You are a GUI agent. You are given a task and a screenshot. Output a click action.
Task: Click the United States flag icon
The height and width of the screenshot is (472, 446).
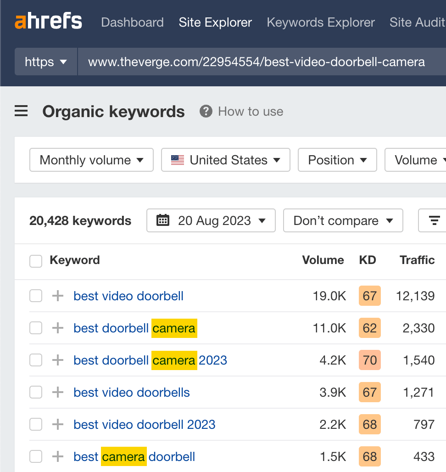177,160
